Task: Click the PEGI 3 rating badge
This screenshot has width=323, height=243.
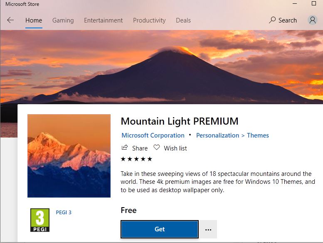Action: pos(40,220)
